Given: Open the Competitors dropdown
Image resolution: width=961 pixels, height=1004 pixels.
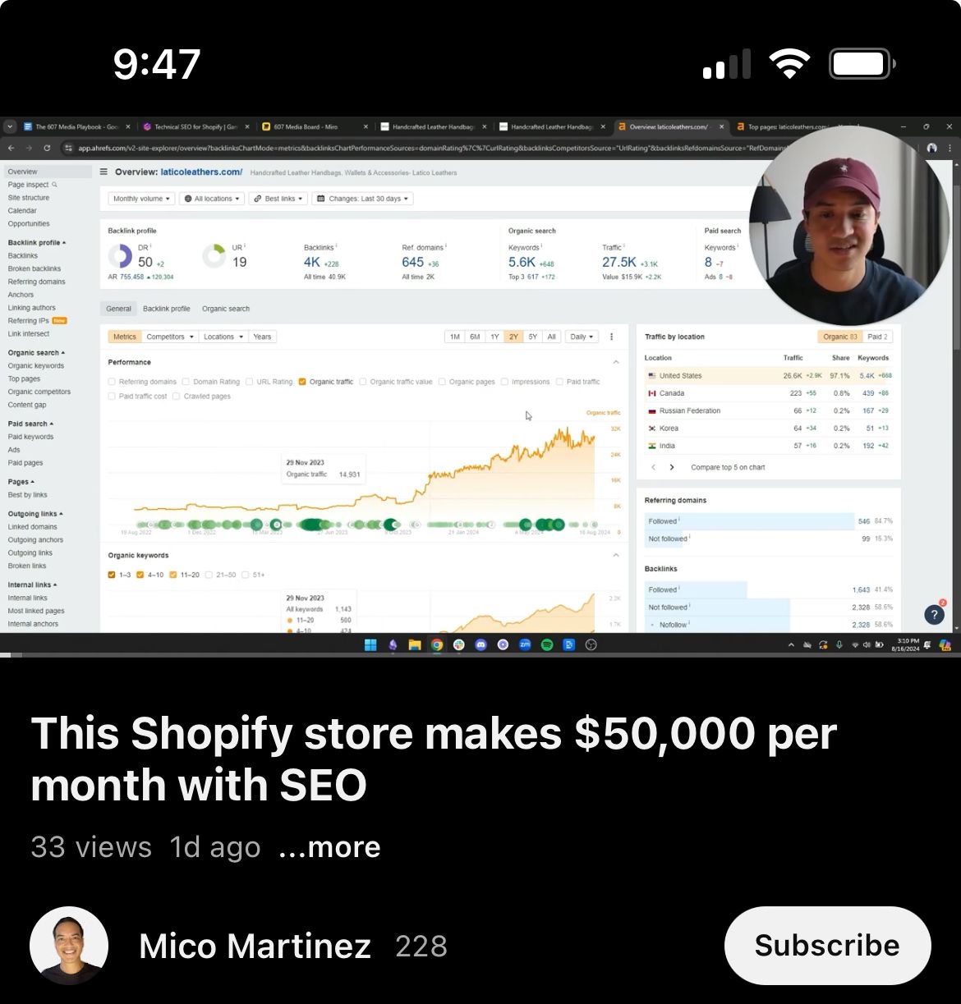Looking at the screenshot, I should (x=170, y=337).
